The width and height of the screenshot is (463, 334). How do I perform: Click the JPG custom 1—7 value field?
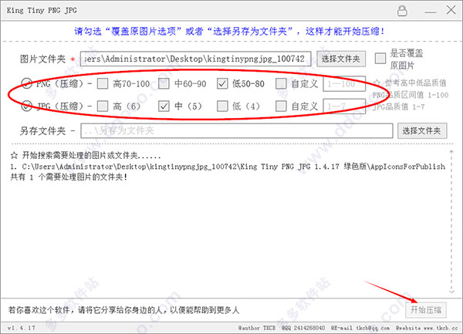(344, 106)
